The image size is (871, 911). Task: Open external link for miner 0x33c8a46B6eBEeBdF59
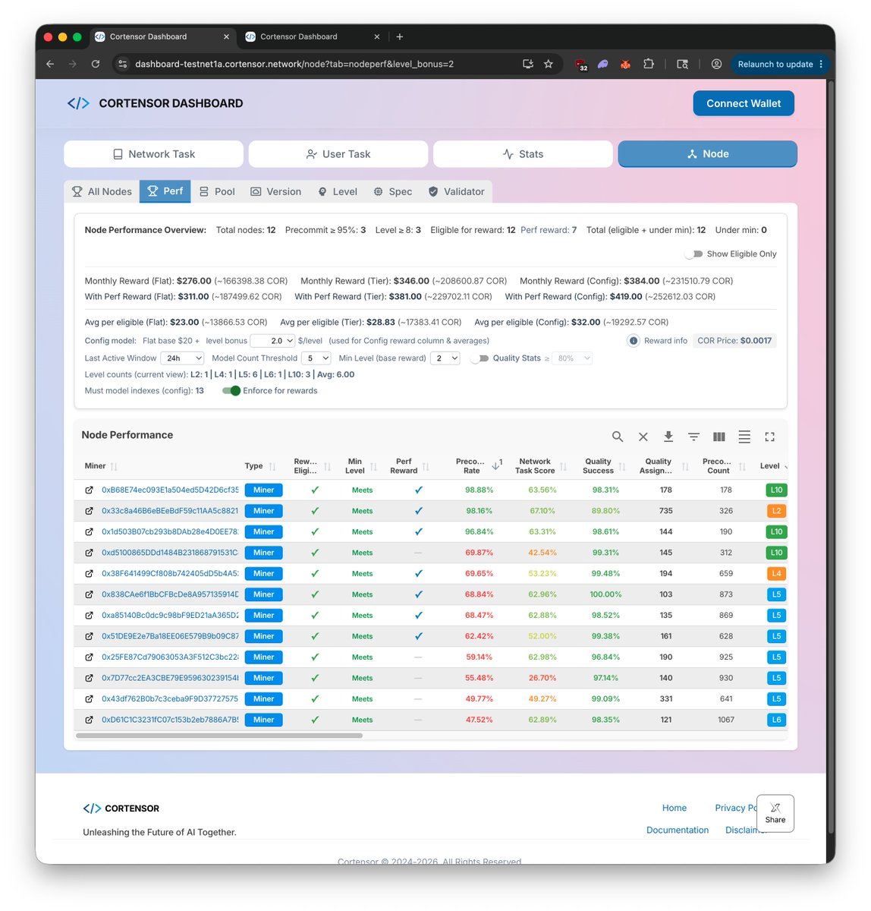pos(89,511)
